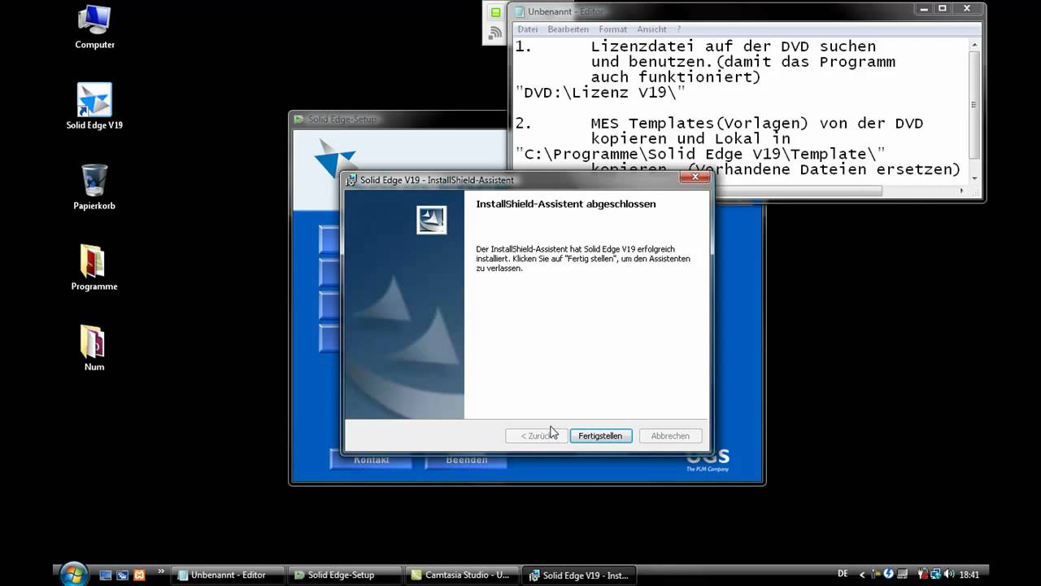The width and height of the screenshot is (1041, 586).
Task: Expand hidden tray icons arrow
Action: 862,575
